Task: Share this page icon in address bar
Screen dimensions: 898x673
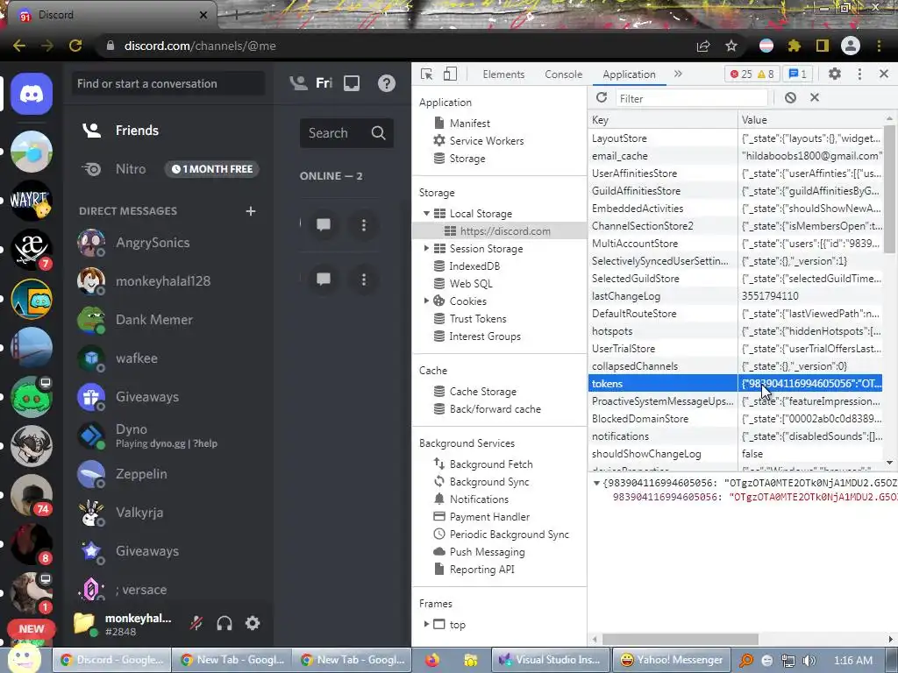Action: (x=703, y=46)
